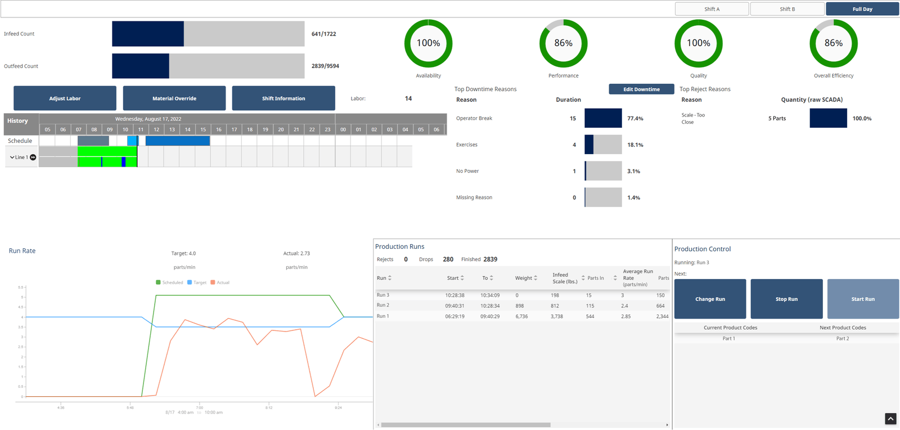Click the Operator Break downtime reason
The width and height of the screenshot is (900, 430).
coord(474,118)
